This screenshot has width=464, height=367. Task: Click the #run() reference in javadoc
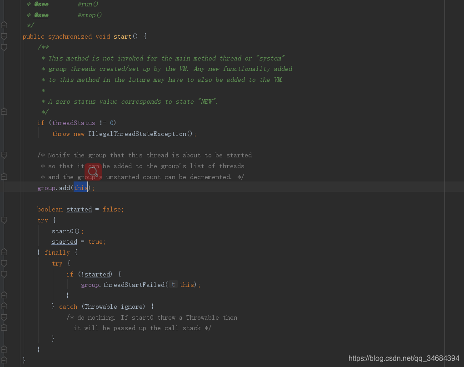[x=88, y=4]
